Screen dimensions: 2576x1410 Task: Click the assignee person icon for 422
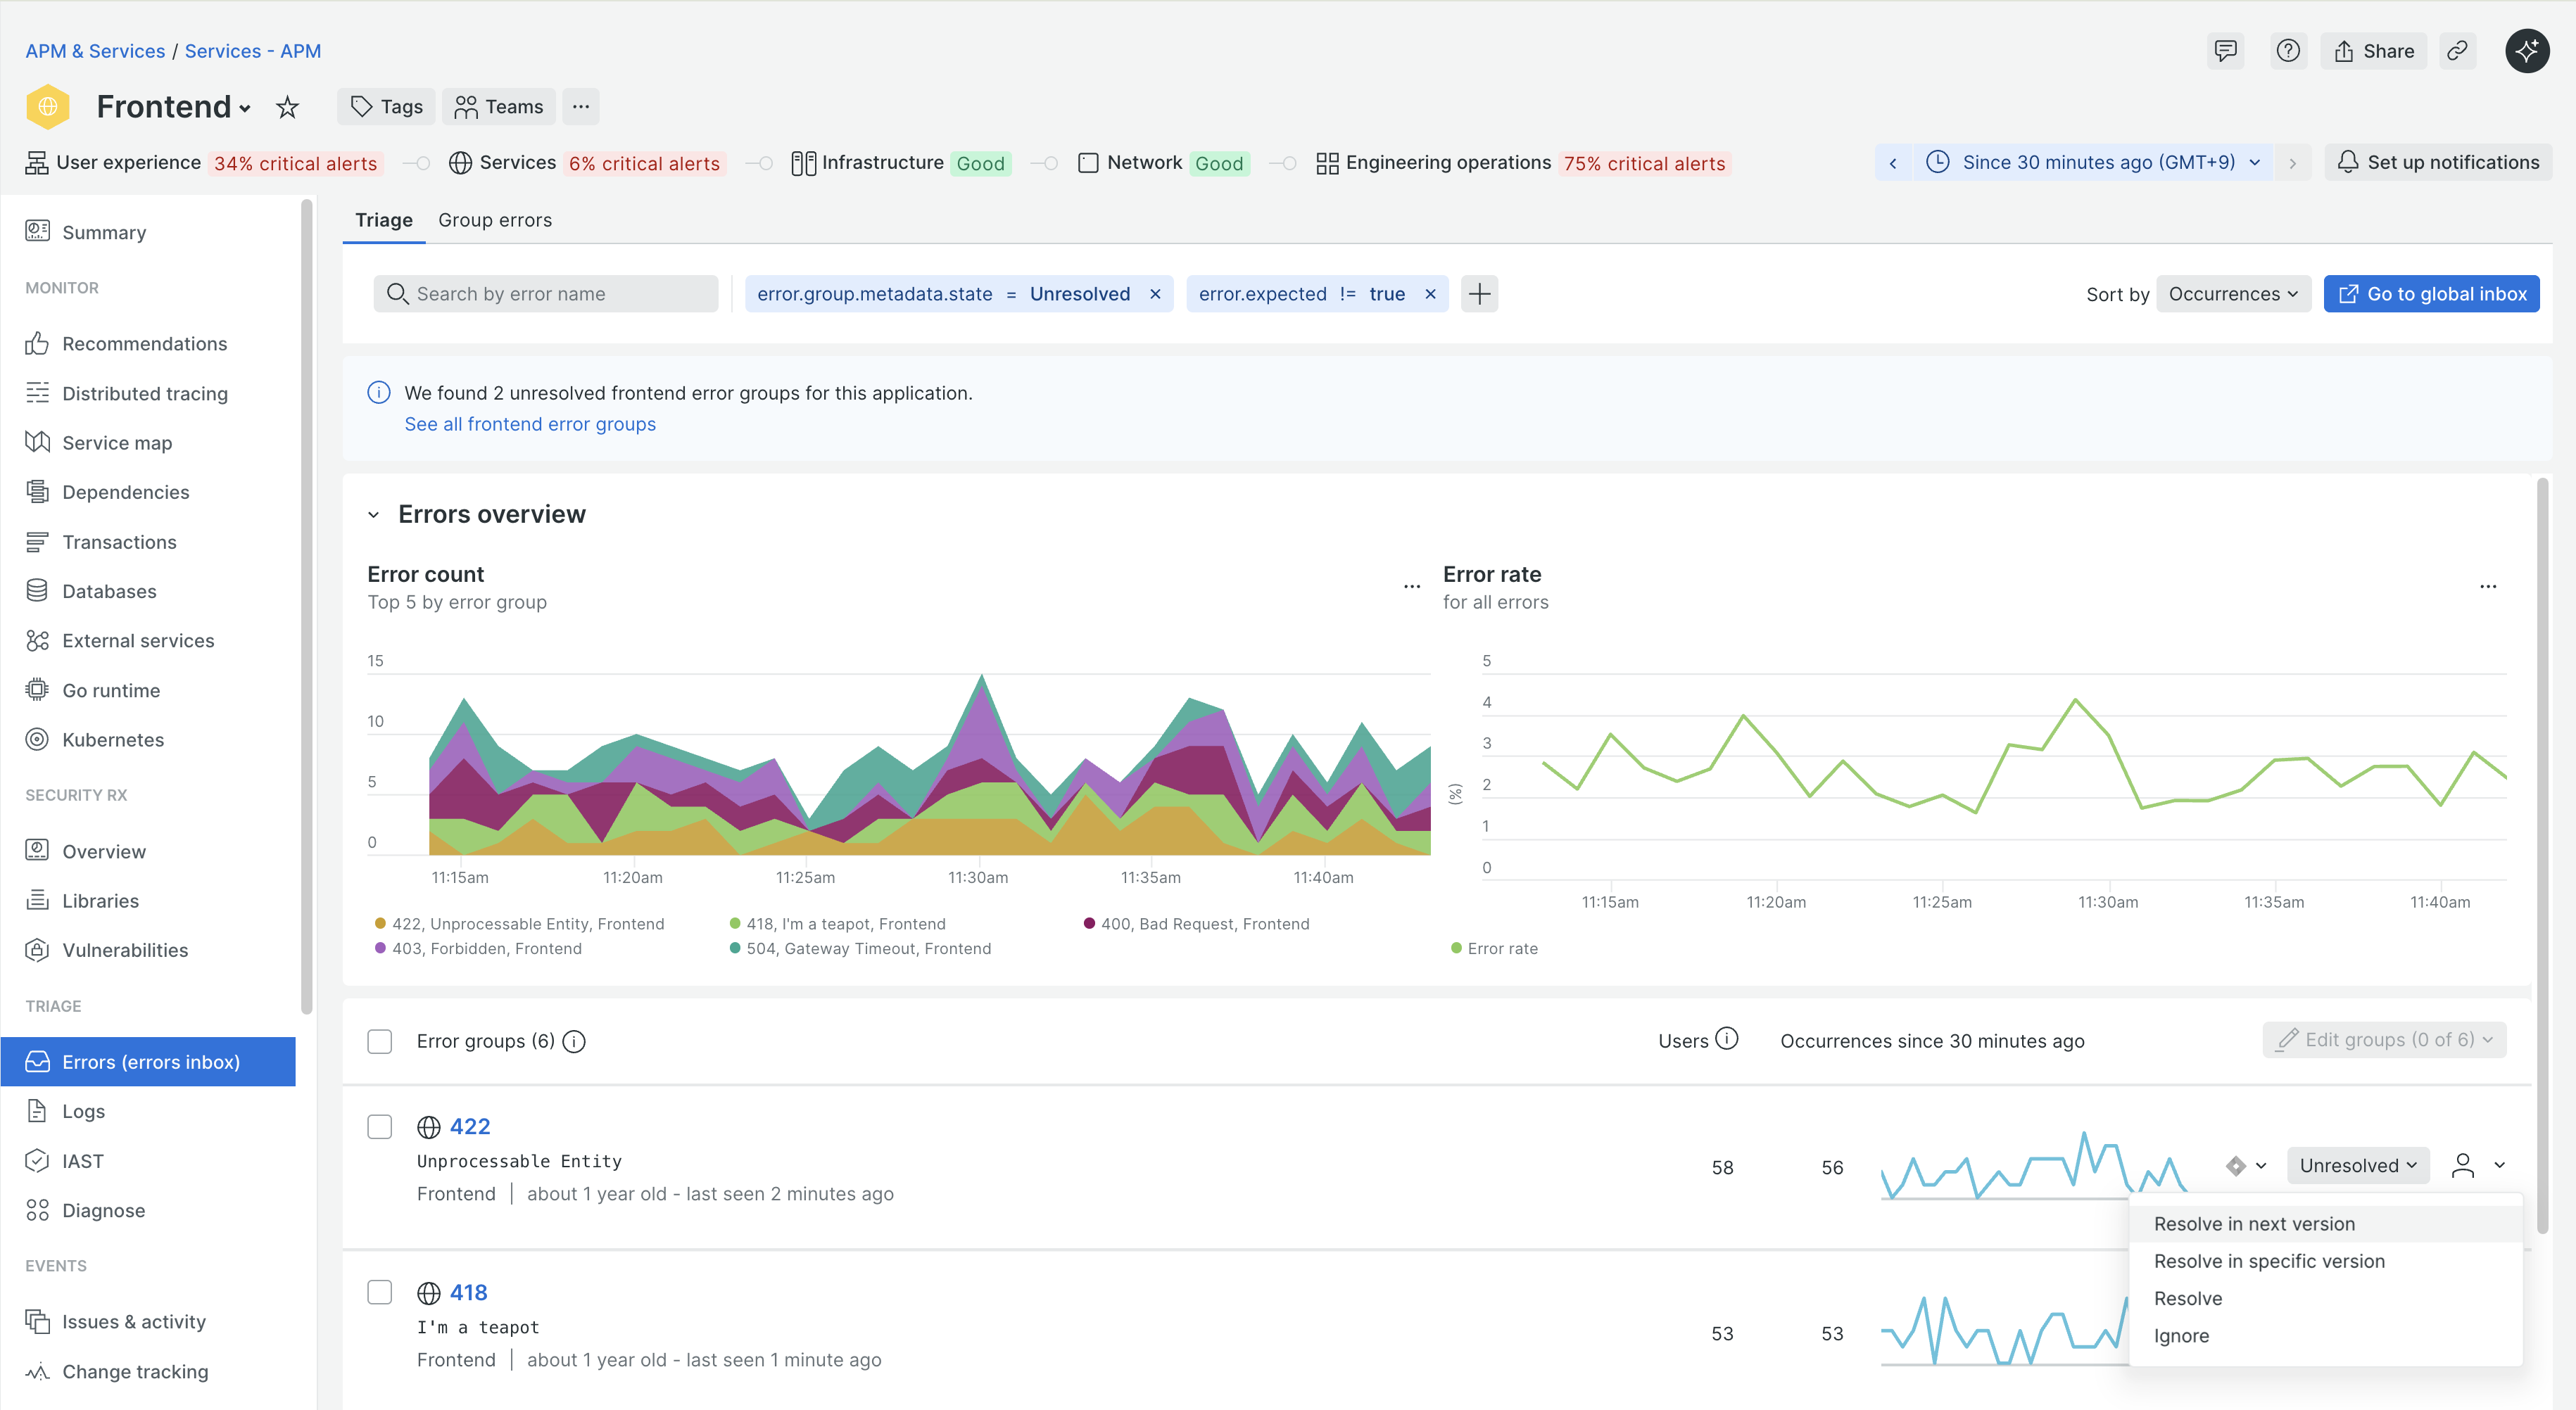tap(2462, 1165)
